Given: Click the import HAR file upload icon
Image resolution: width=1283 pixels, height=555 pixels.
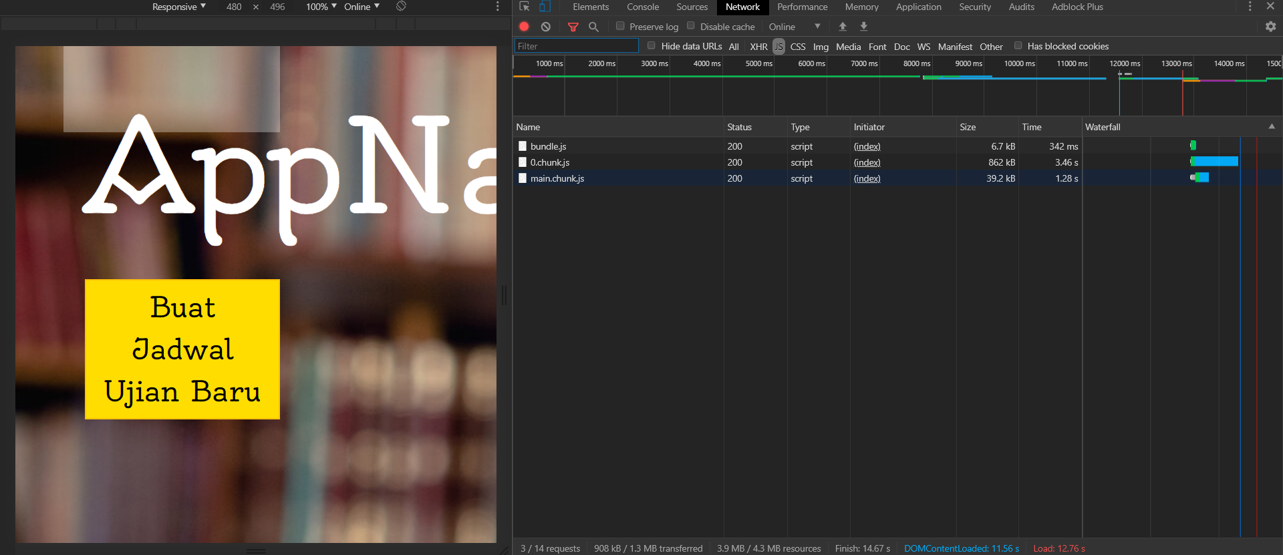Looking at the screenshot, I should point(843,27).
